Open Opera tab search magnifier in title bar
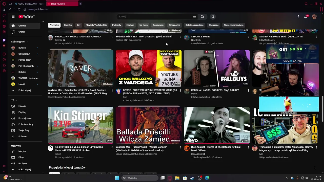 click(306, 4)
